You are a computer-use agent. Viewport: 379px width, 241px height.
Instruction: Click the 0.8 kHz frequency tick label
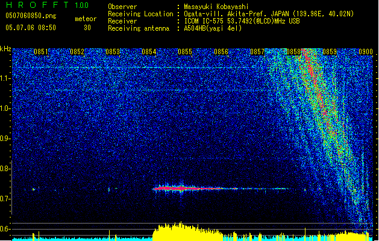(x=5, y=169)
